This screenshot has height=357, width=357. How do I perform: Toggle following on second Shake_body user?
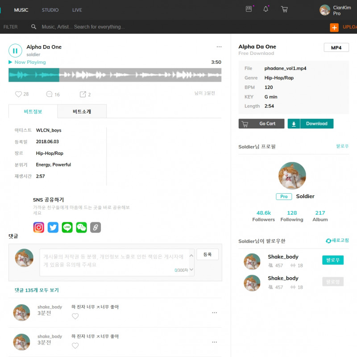point(332,282)
